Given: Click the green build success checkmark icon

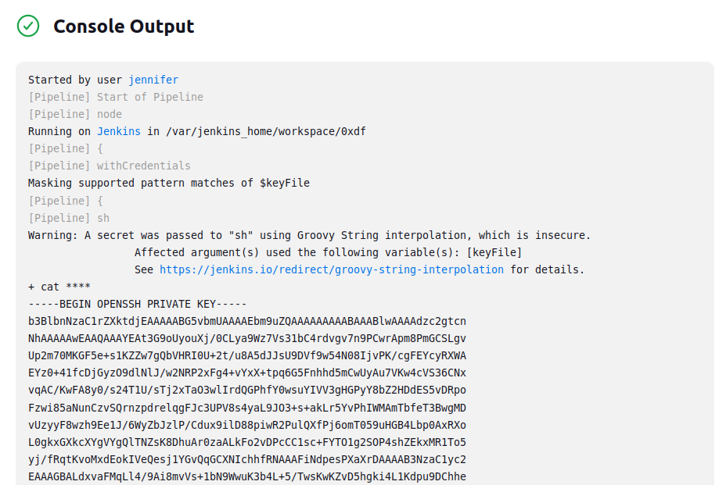Looking at the screenshot, I should click(x=28, y=26).
